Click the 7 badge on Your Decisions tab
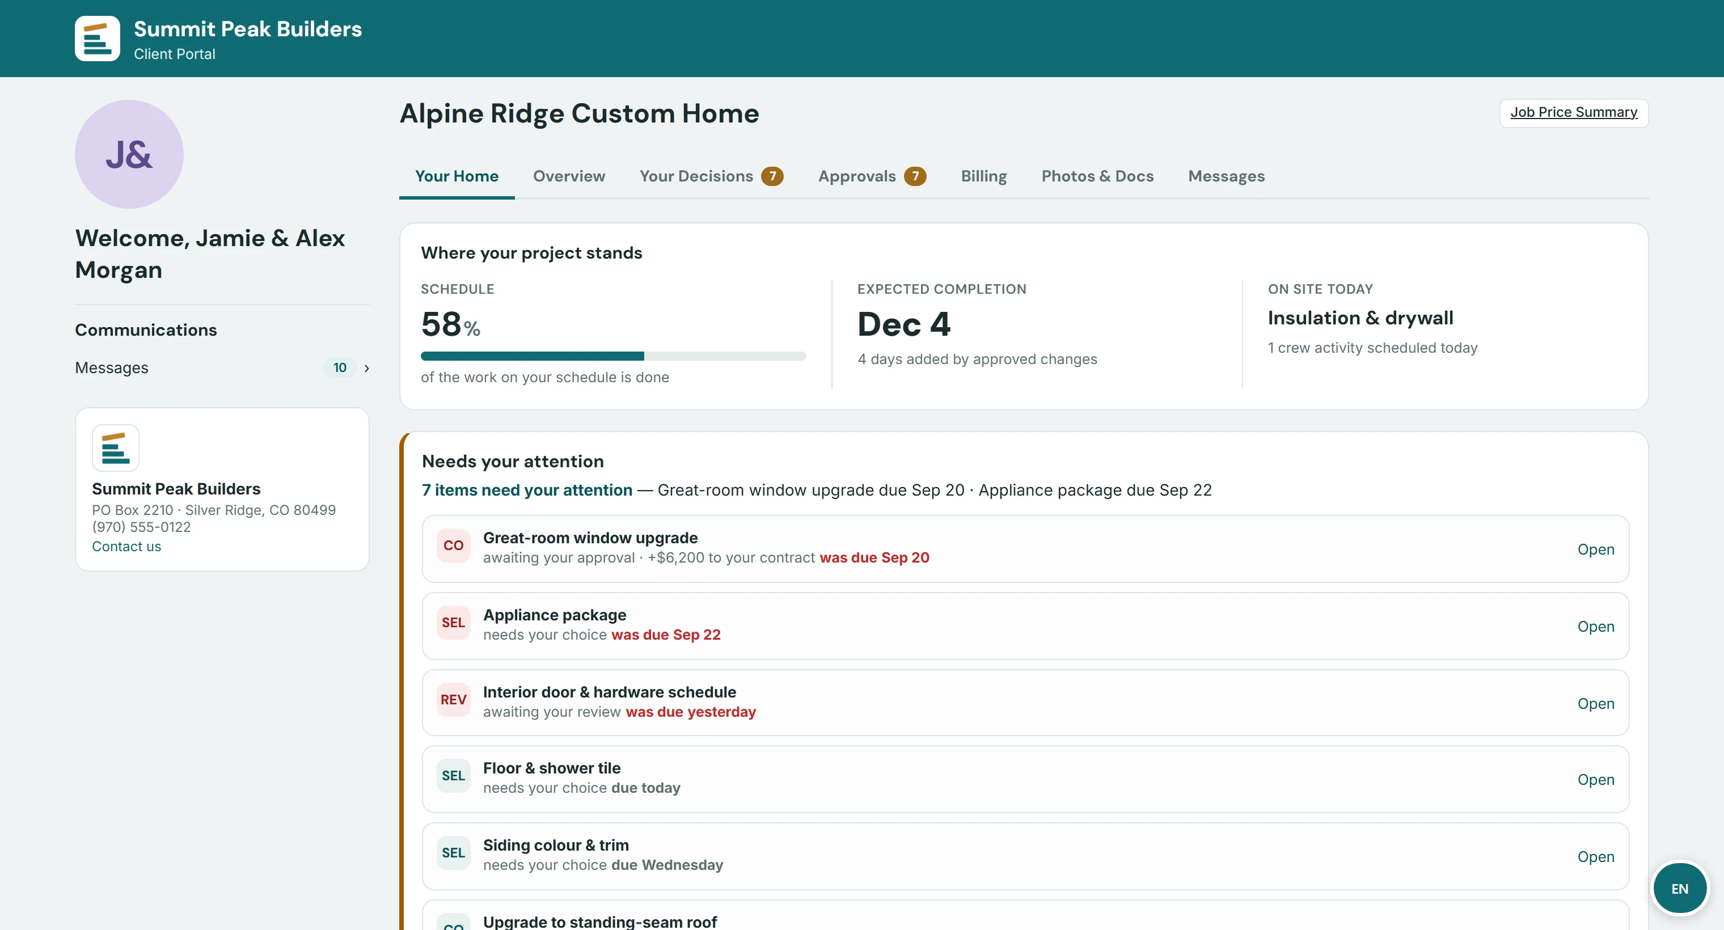The width and height of the screenshot is (1724, 930). (x=772, y=176)
